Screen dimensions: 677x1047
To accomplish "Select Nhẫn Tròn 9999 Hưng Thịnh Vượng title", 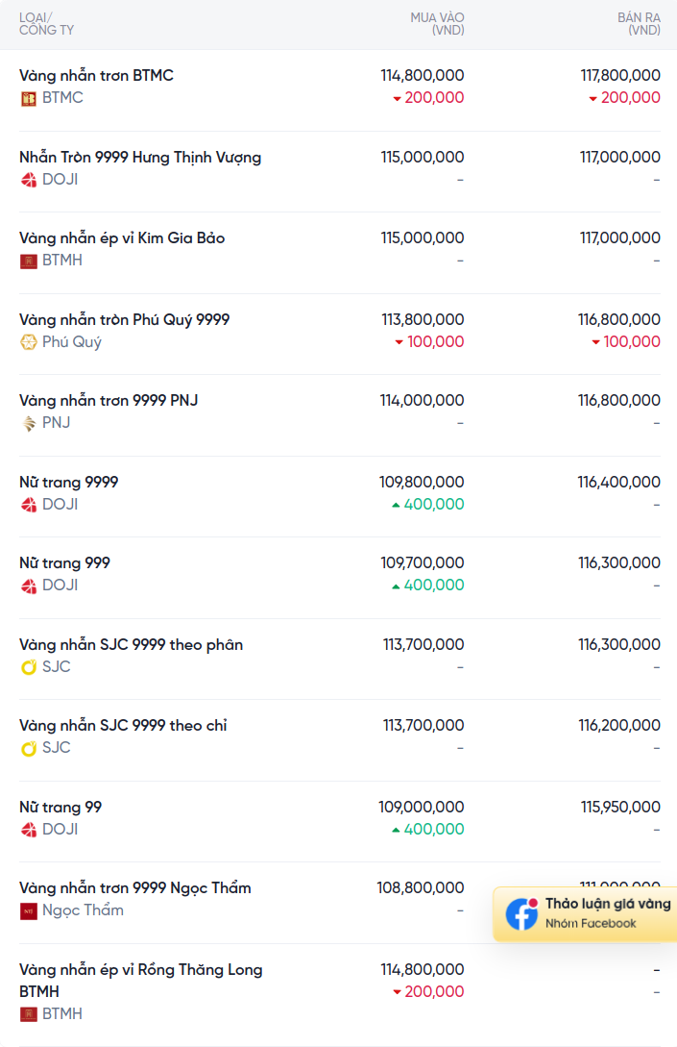I will (x=140, y=157).
